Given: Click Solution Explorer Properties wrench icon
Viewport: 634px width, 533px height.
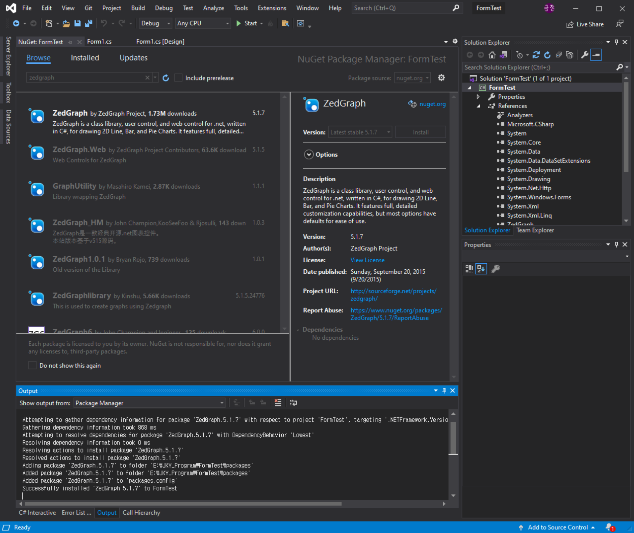Looking at the screenshot, I should point(585,55).
